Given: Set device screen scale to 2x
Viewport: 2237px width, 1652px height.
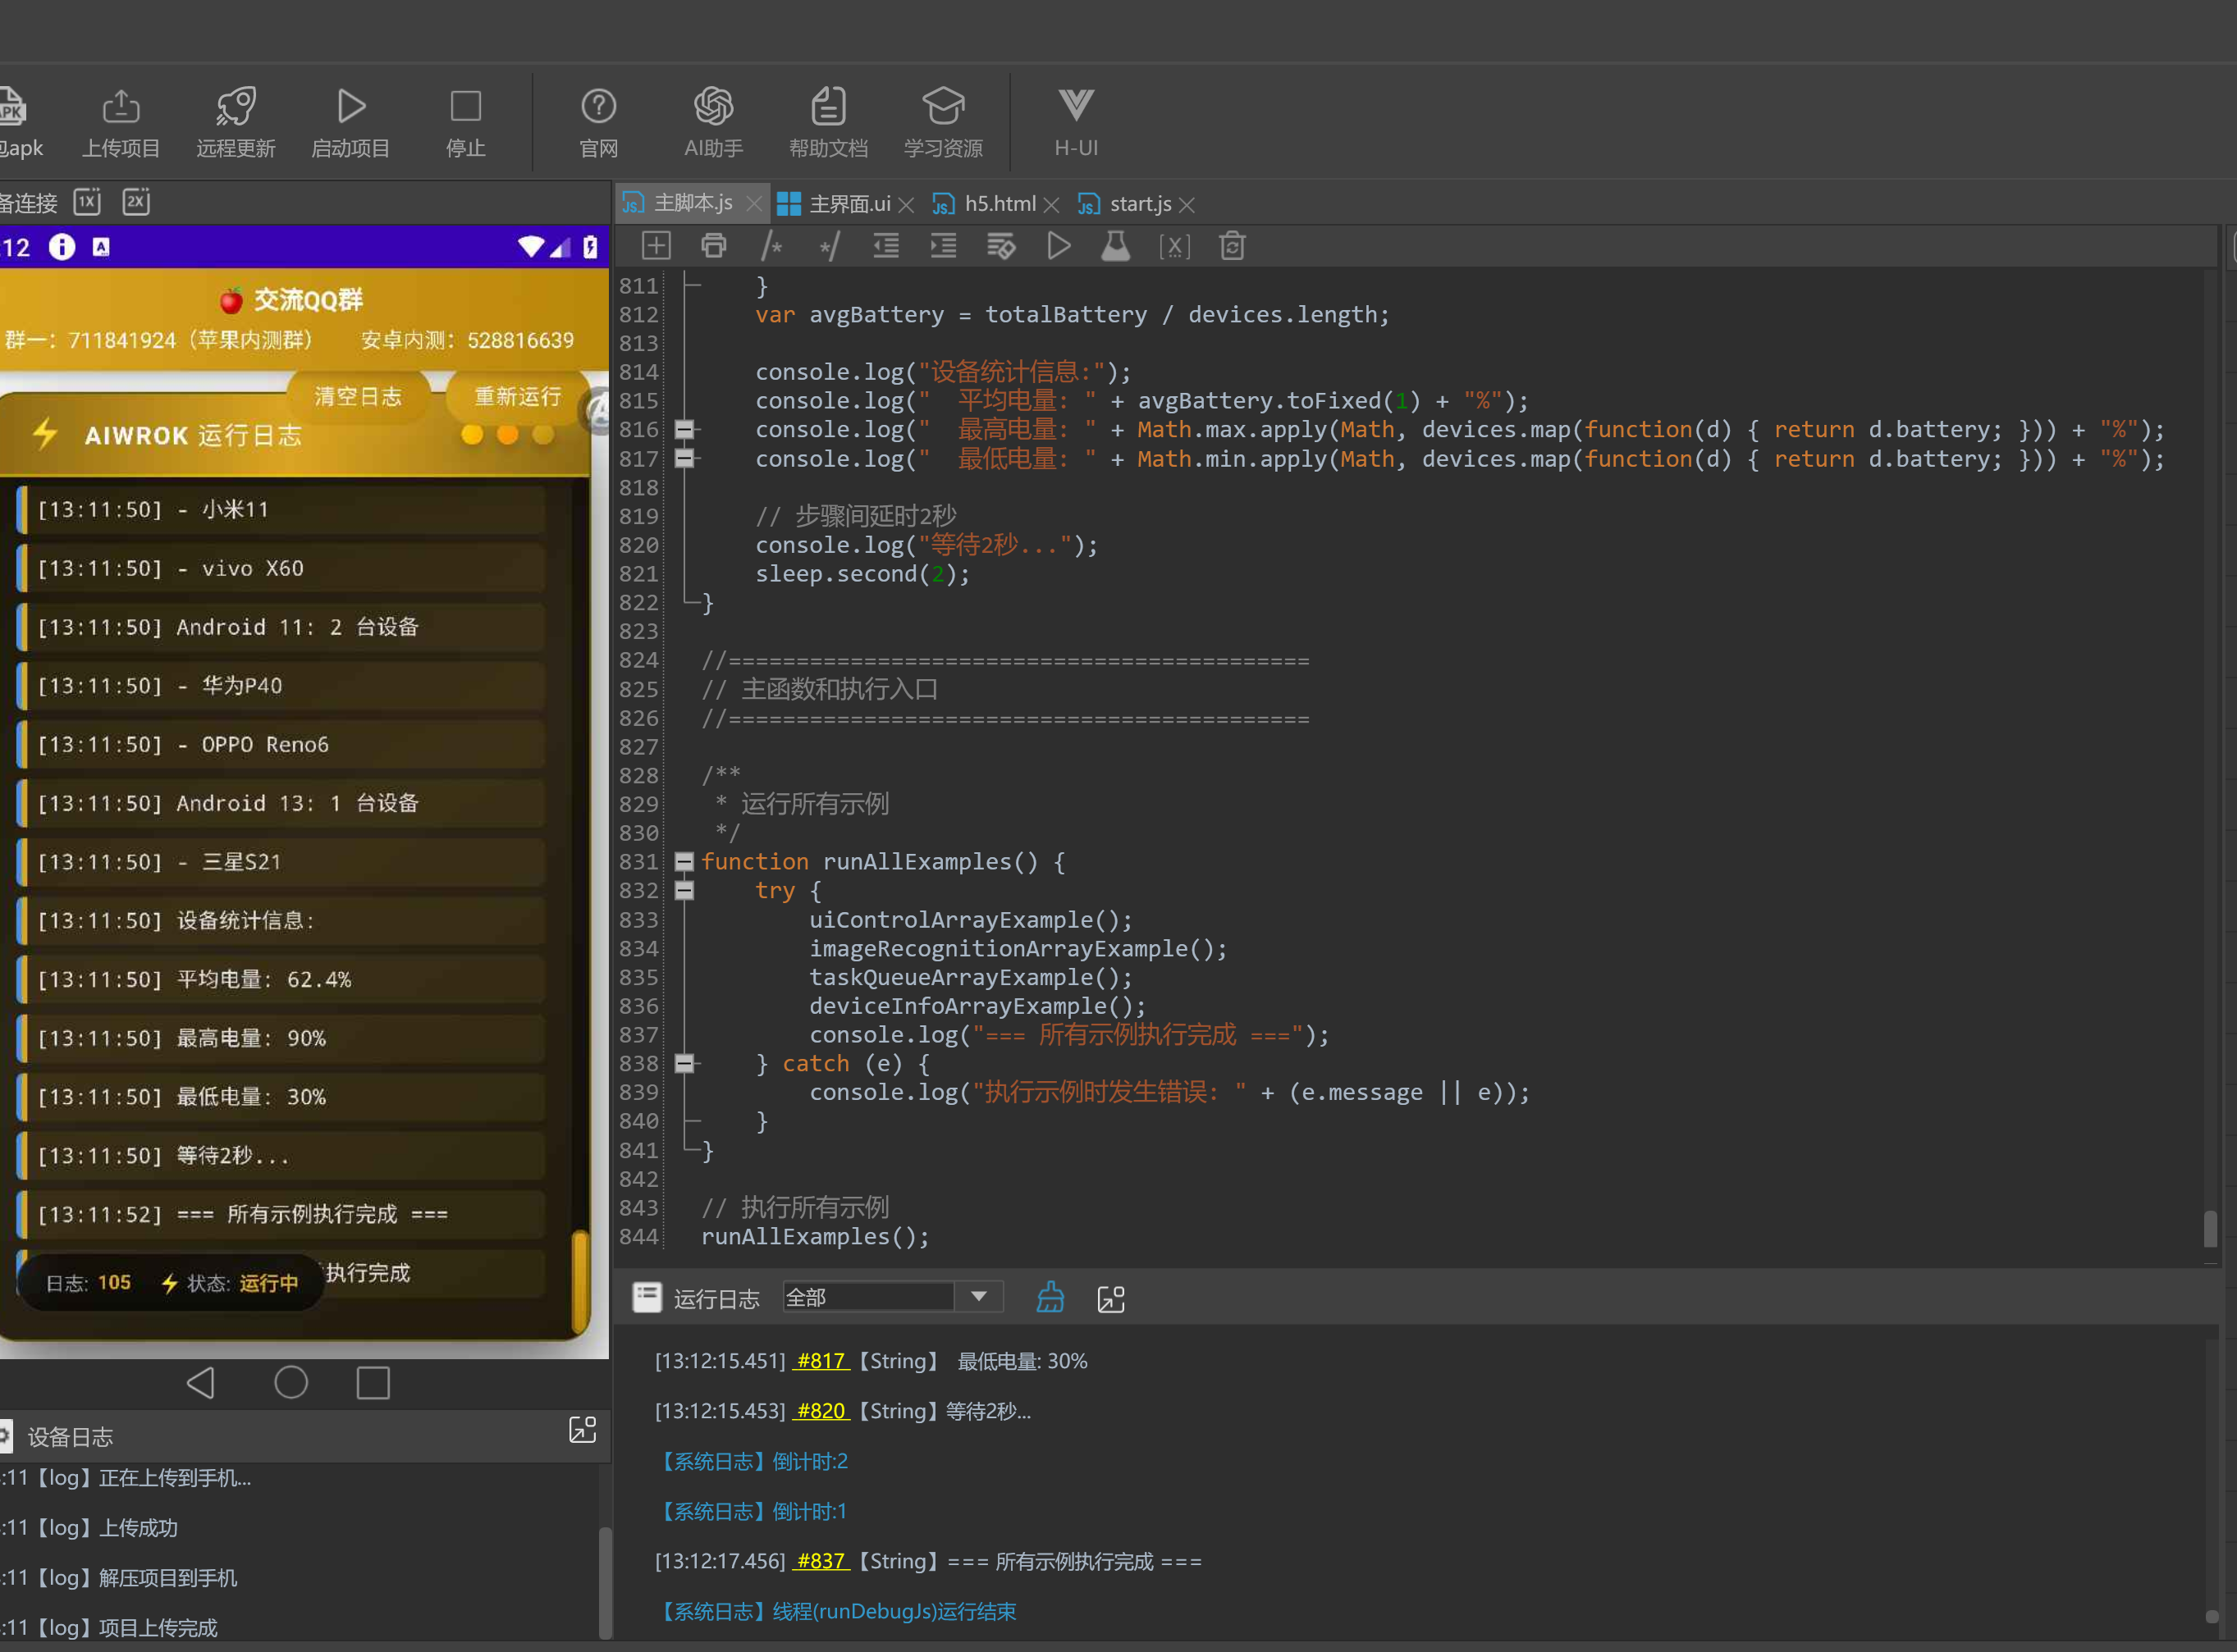Looking at the screenshot, I should pyautogui.click(x=136, y=202).
